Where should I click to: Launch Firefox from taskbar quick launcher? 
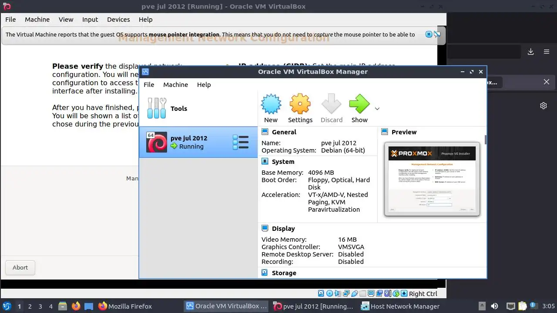point(76,306)
